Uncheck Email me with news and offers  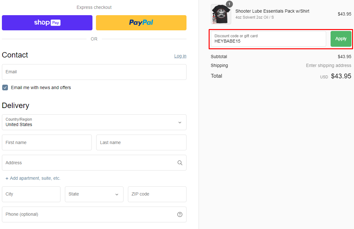tap(5, 87)
